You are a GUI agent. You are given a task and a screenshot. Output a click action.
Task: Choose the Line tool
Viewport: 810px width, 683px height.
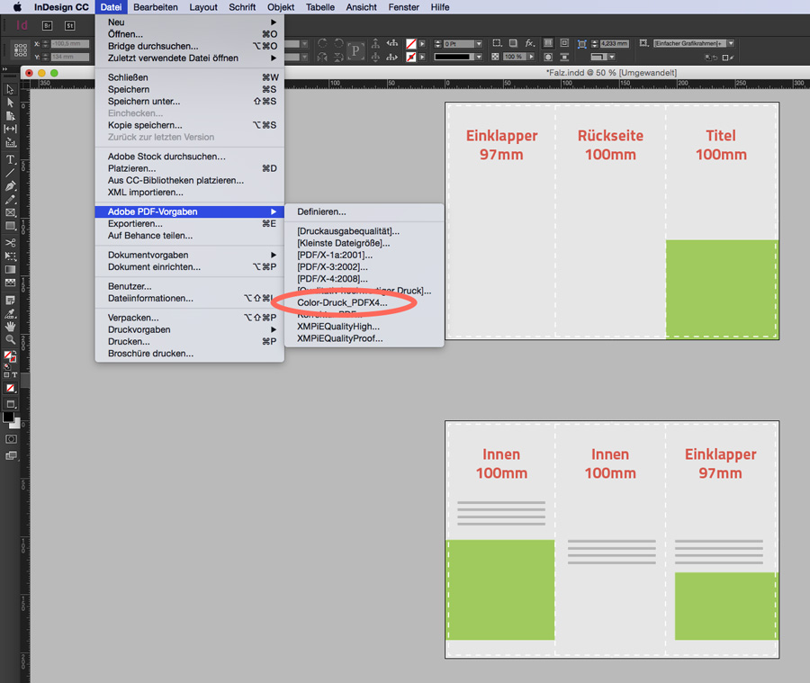tap(10, 173)
